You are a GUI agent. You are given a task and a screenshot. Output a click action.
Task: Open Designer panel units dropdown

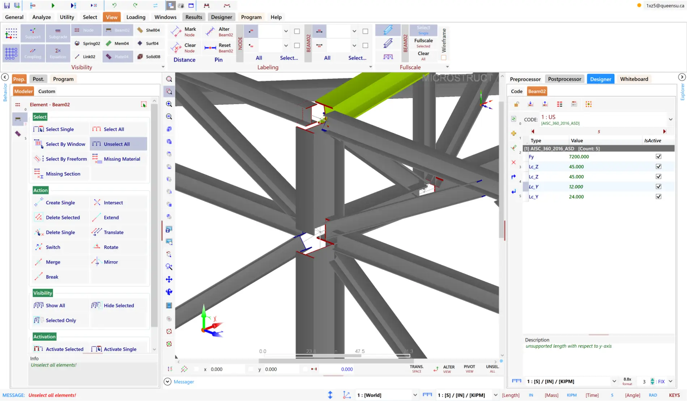coord(614,381)
